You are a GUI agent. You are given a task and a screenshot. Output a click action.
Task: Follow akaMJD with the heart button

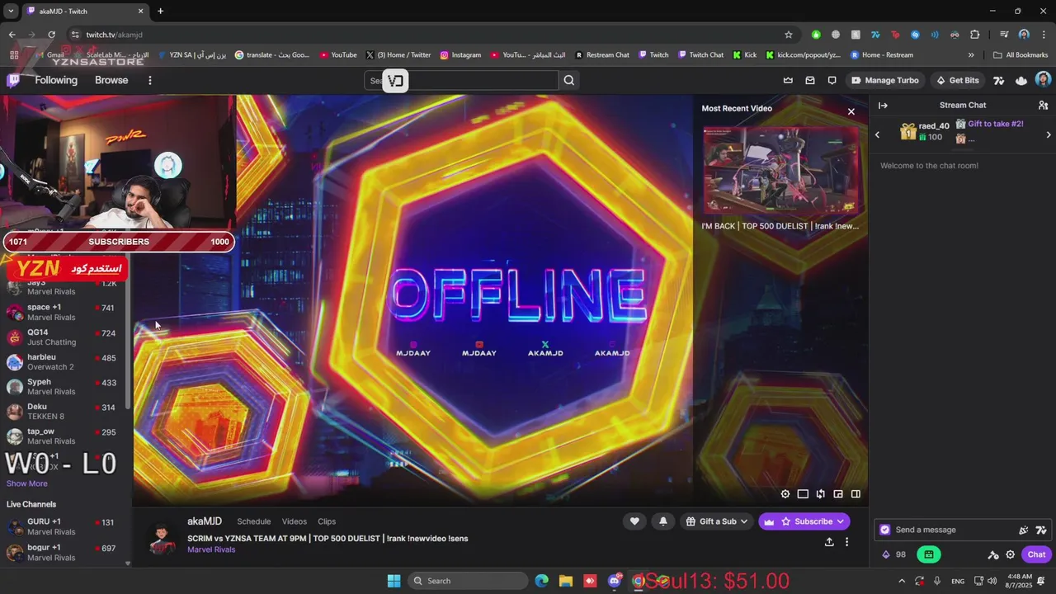coord(634,521)
